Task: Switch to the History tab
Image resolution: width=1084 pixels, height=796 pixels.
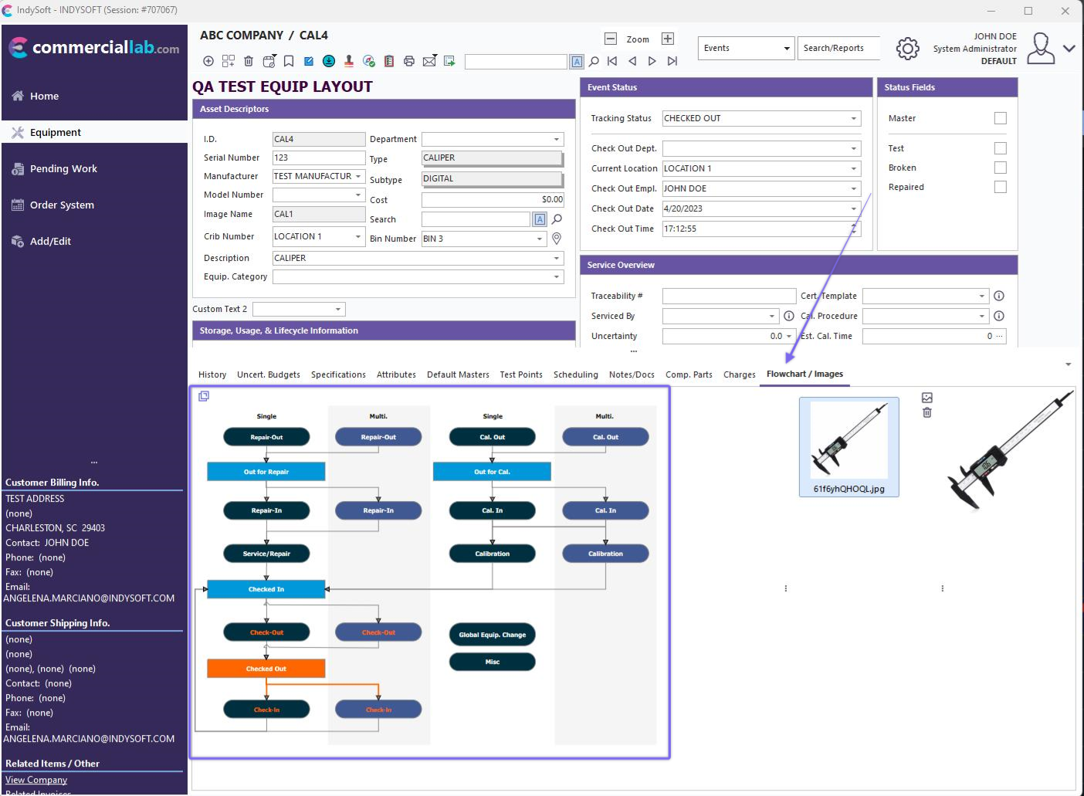Action: 212,374
